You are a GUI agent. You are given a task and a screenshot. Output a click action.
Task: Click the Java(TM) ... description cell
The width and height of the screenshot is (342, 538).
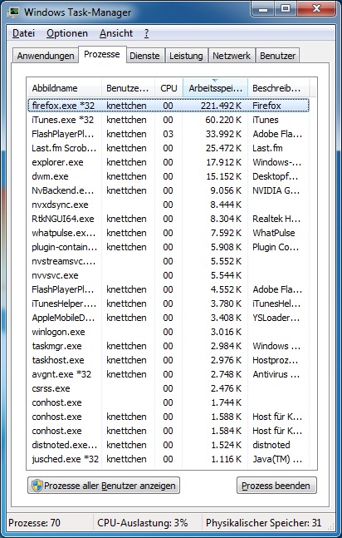pyautogui.click(x=277, y=459)
